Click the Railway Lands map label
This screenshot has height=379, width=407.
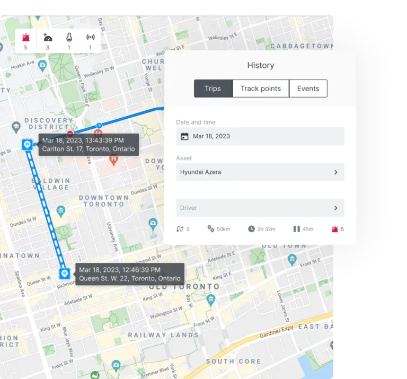point(163,335)
